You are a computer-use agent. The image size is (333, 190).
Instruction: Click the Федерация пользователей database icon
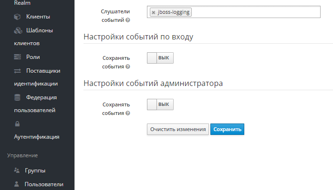[x=18, y=97]
